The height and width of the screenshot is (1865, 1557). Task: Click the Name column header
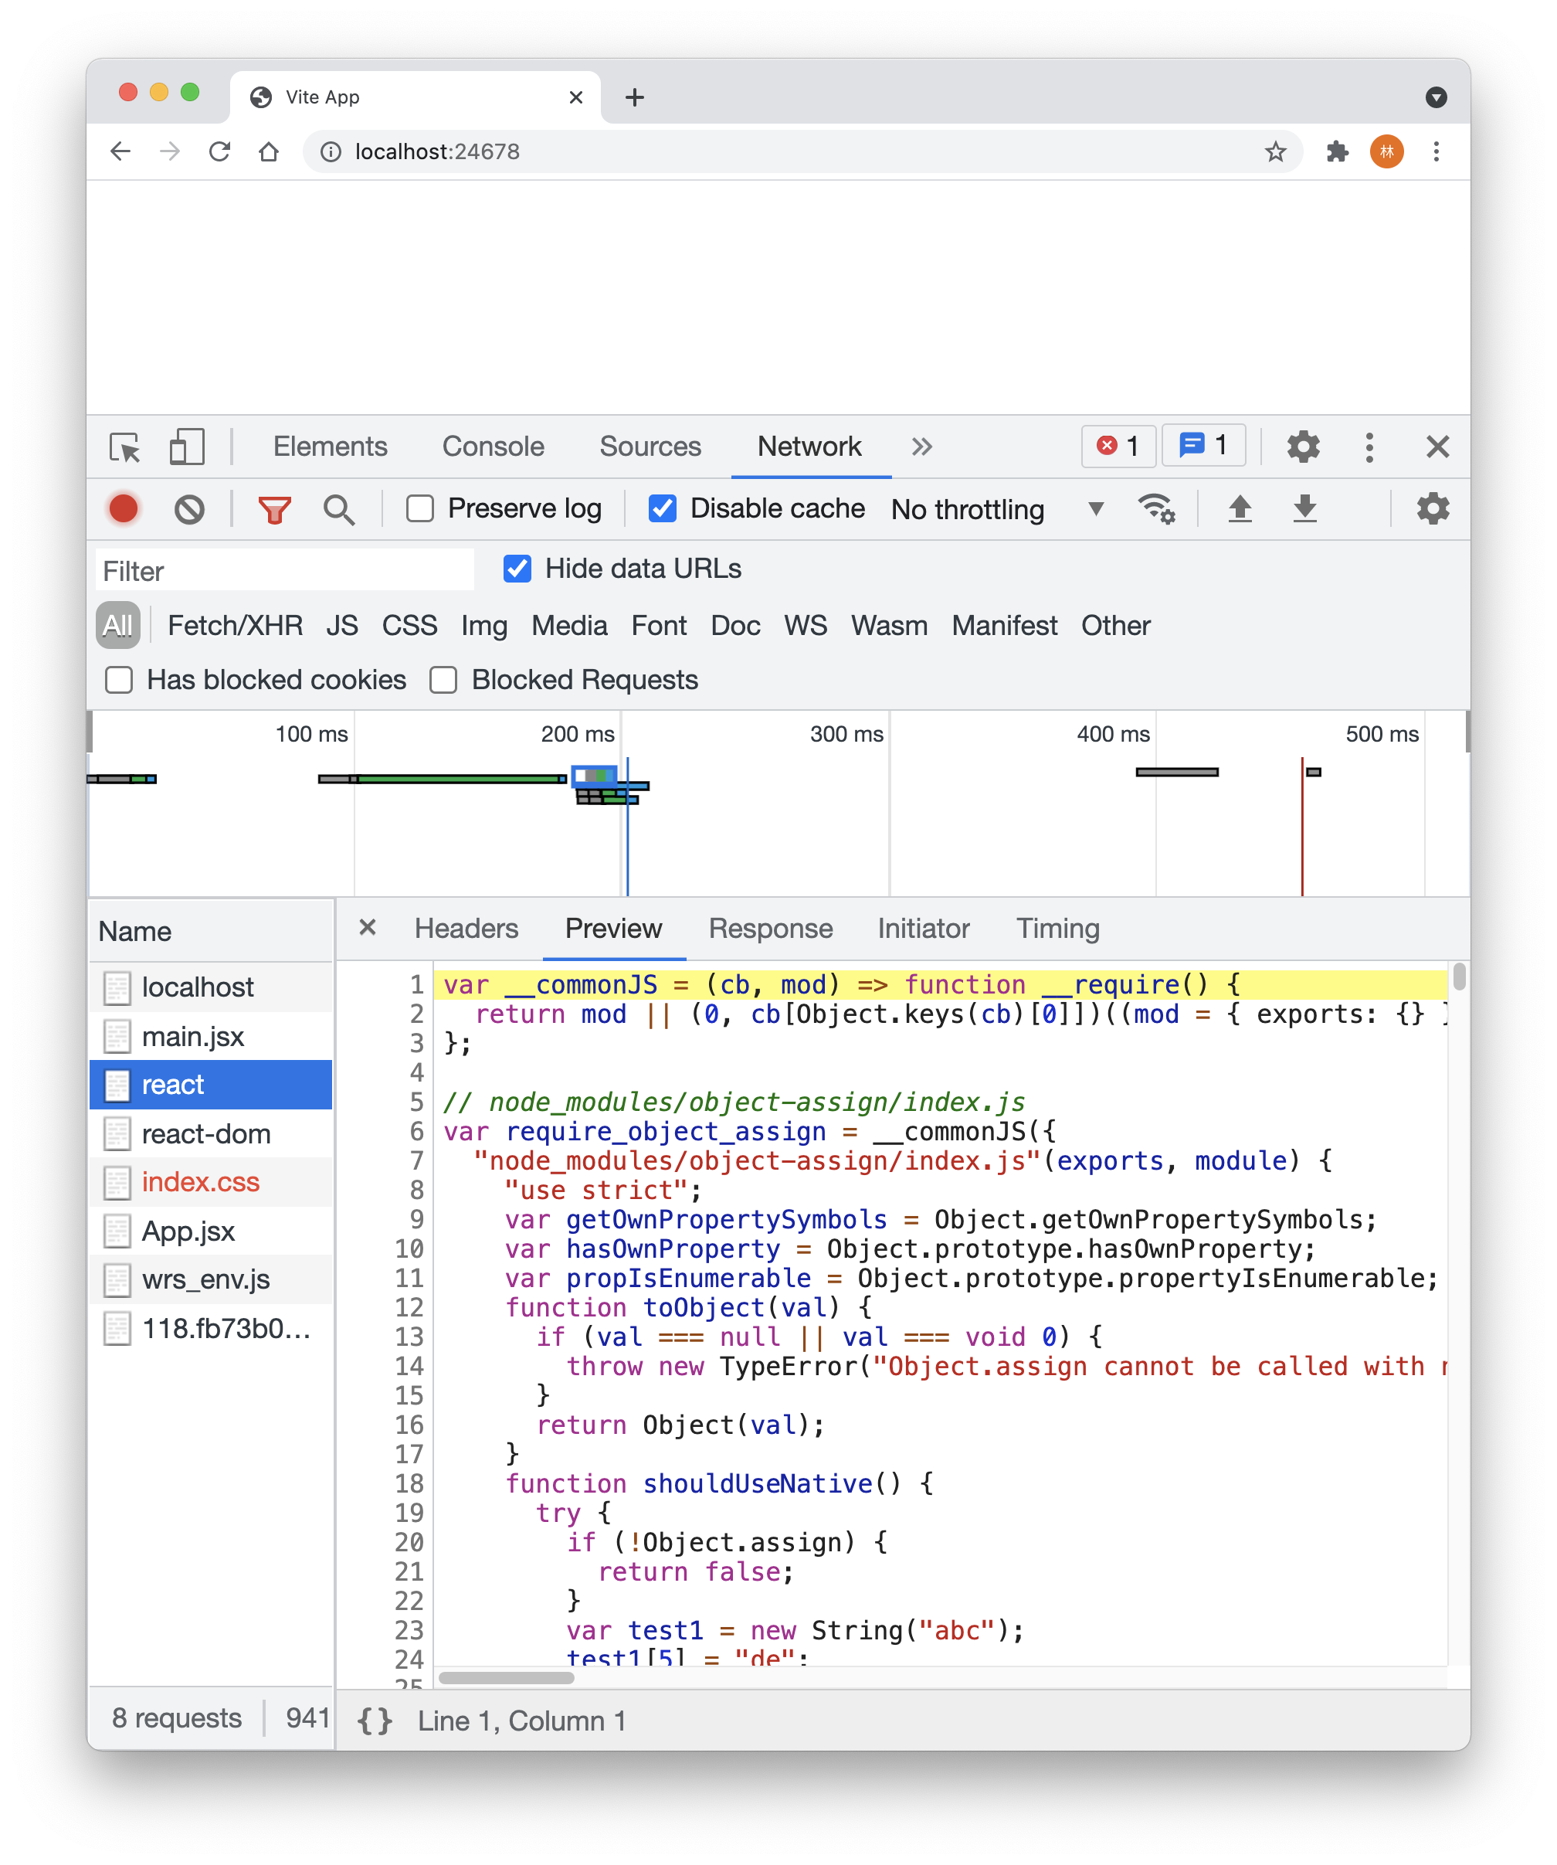[x=212, y=931]
